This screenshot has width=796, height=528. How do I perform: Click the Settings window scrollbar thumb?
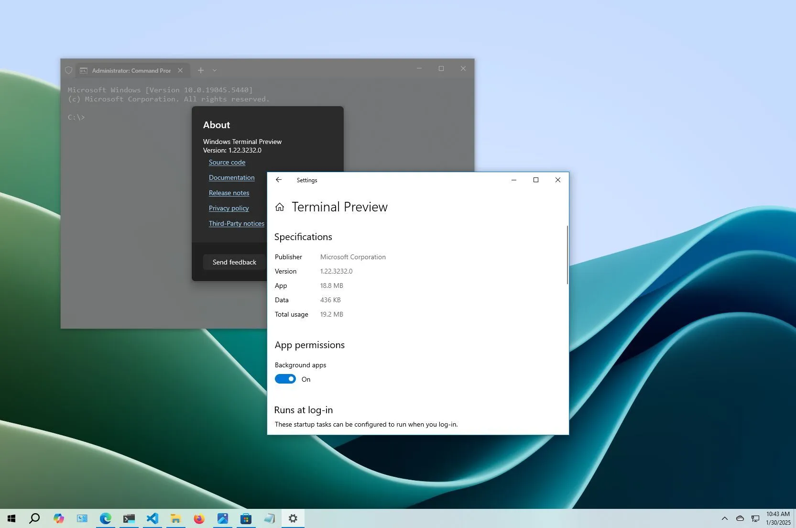click(x=567, y=254)
